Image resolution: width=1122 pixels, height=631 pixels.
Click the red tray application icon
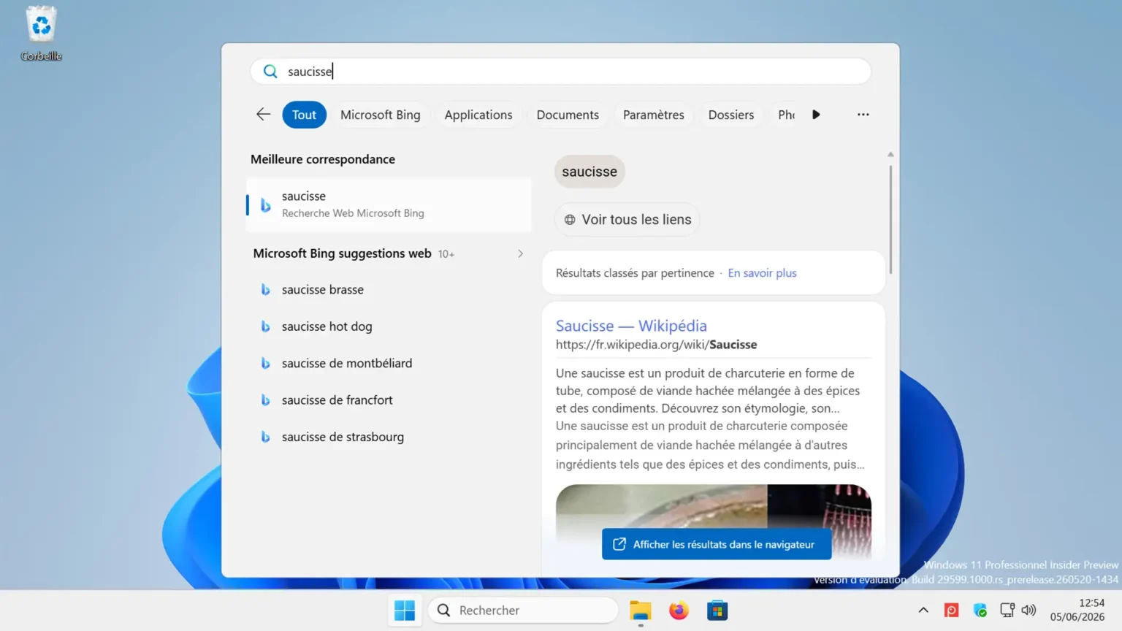pyautogui.click(x=951, y=611)
